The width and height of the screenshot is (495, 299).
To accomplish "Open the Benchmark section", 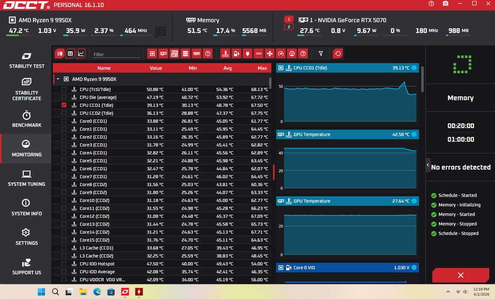I will click(26, 119).
